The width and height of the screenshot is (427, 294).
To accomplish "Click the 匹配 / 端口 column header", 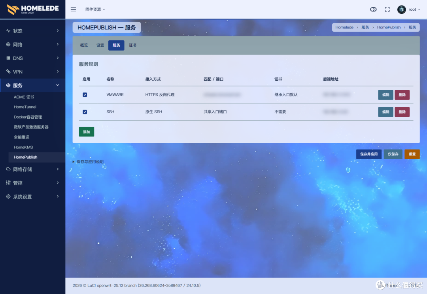I will pyautogui.click(x=213, y=79).
